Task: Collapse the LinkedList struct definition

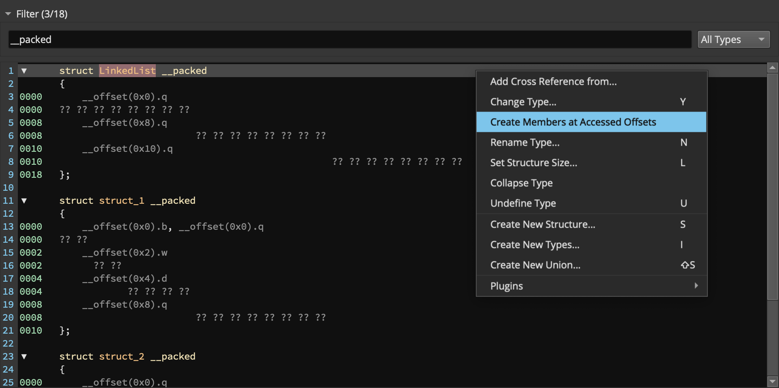Action: tap(24, 71)
